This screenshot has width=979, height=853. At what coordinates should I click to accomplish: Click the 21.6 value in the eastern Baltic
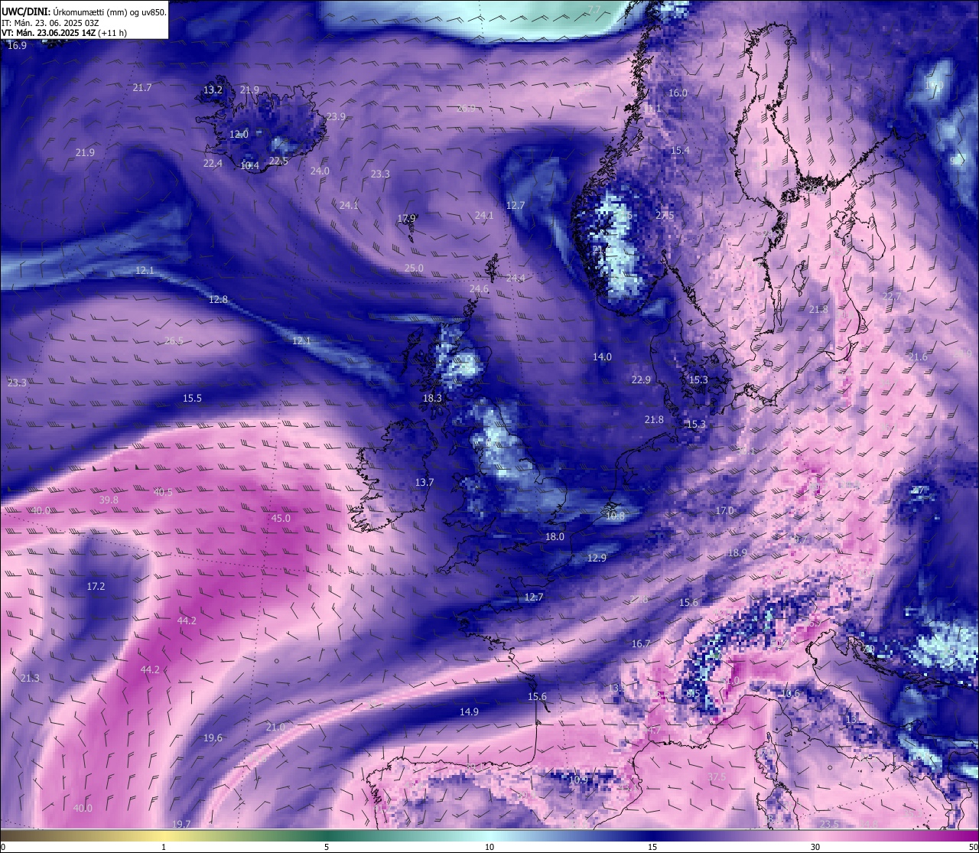918,357
